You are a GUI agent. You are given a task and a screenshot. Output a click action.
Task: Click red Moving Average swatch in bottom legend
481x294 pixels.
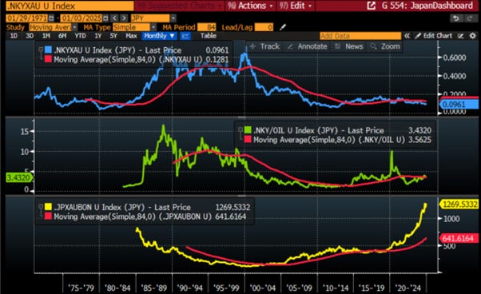pyautogui.click(x=48, y=217)
